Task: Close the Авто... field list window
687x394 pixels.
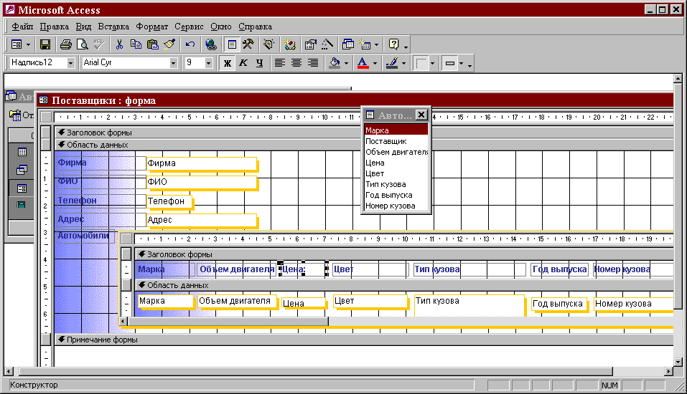Action: click(x=421, y=115)
